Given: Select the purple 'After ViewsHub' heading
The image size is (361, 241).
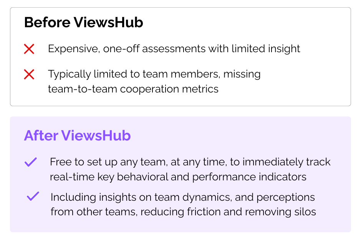Looking at the screenshot, I should pos(77,135).
